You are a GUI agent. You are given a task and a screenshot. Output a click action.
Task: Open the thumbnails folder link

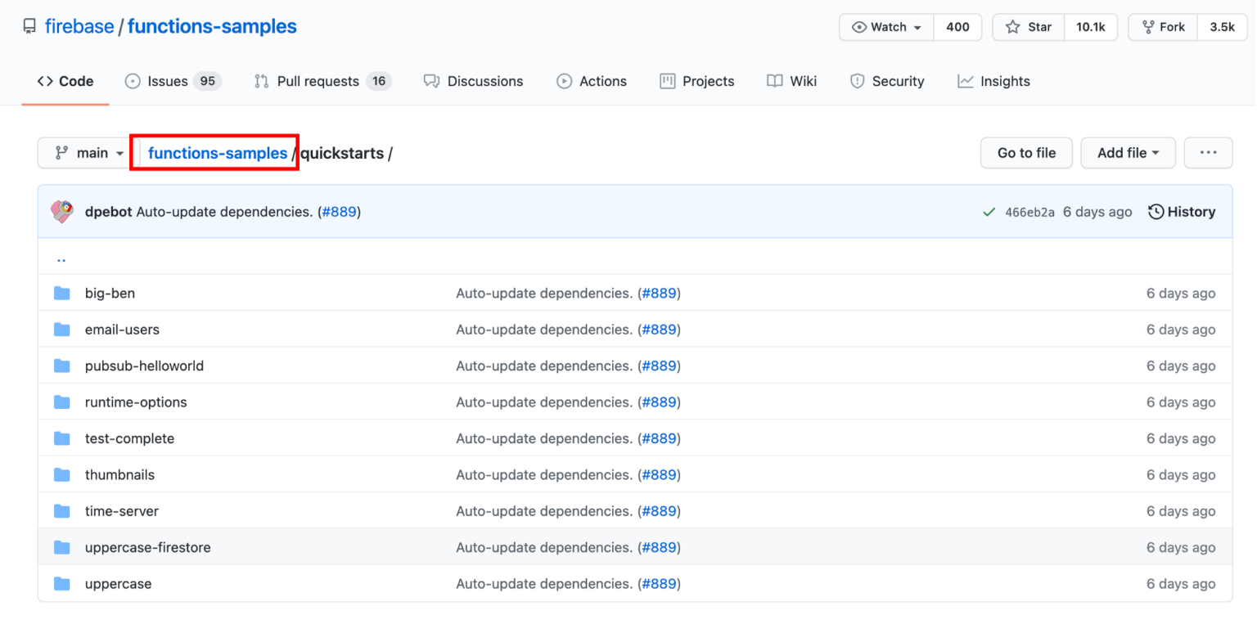click(x=119, y=474)
